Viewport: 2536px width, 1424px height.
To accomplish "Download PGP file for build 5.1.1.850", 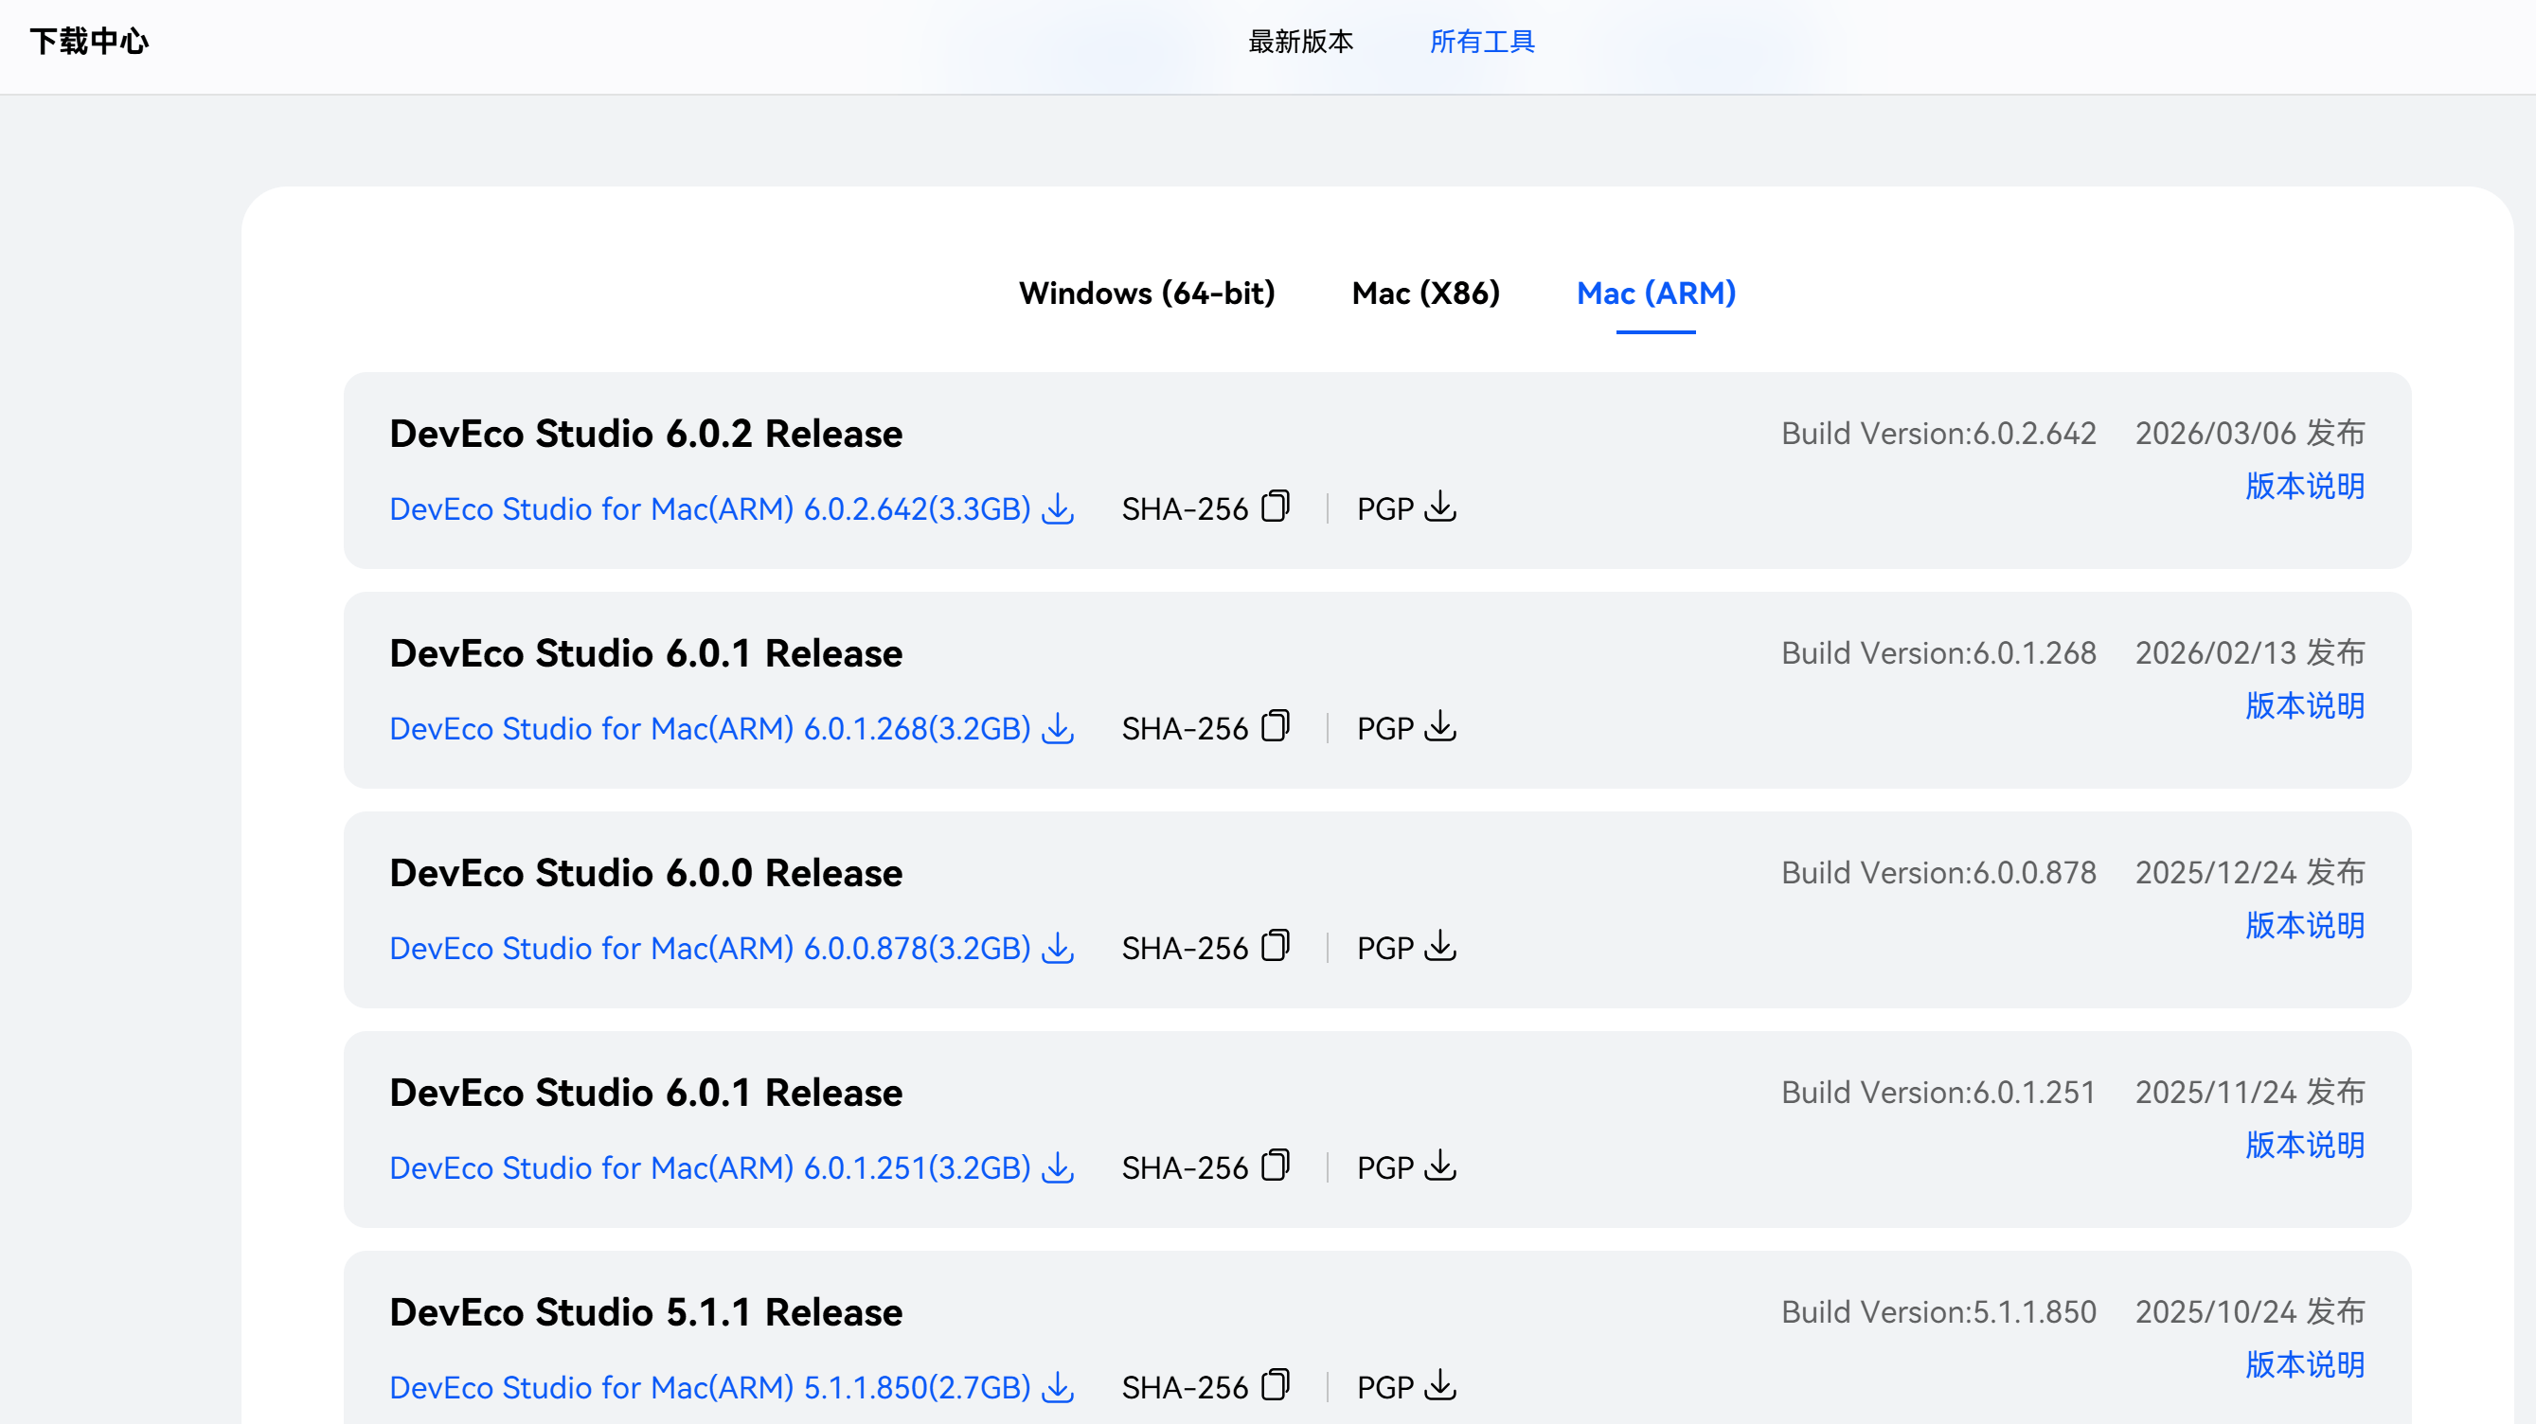I will (1441, 1384).
